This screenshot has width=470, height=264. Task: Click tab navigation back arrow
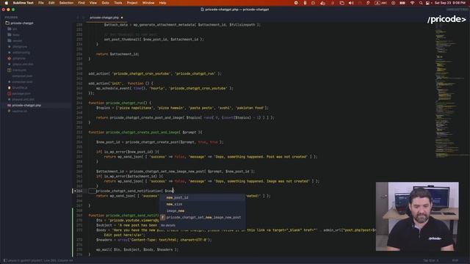[78, 18]
